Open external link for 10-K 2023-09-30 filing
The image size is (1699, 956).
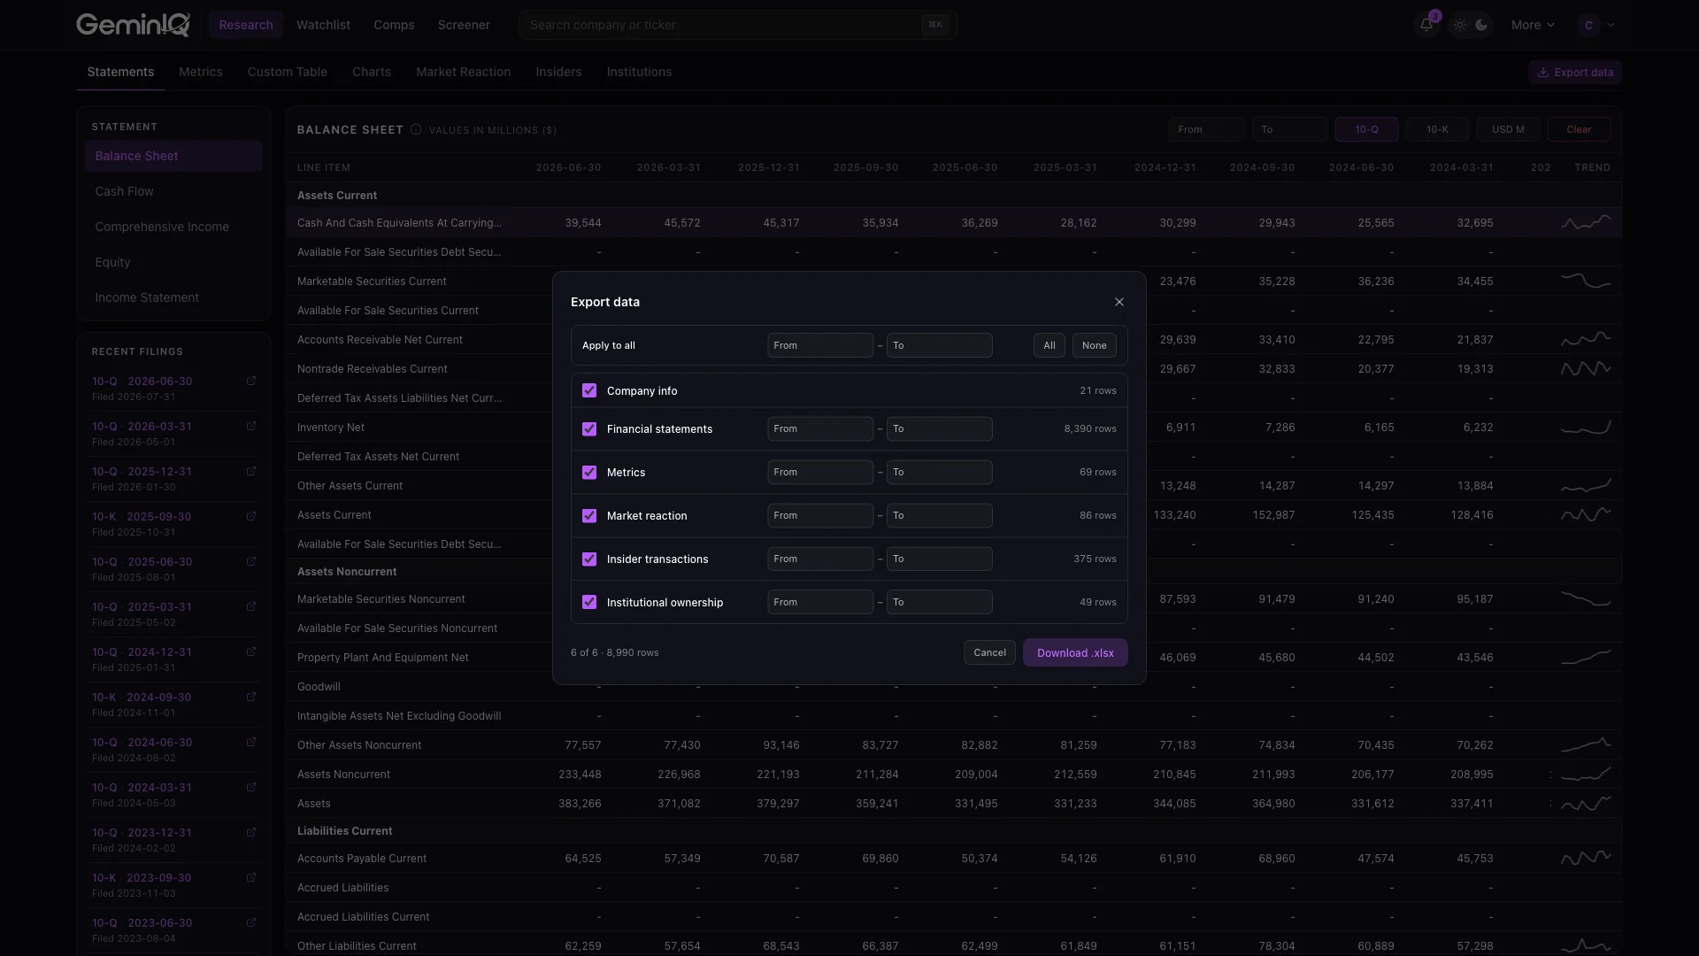251,877
